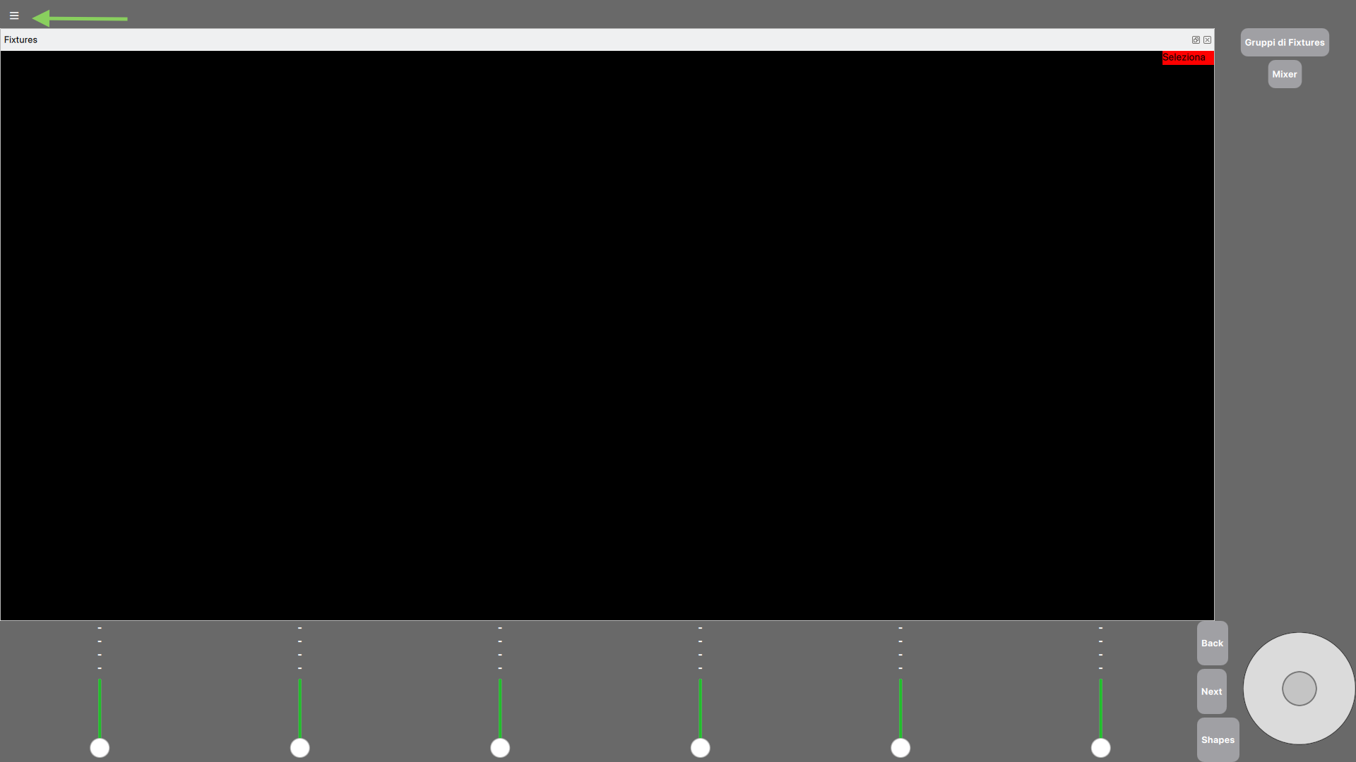Click the second vertical fader handle
Screen dimensions: 1356x762
click(300, 747)
